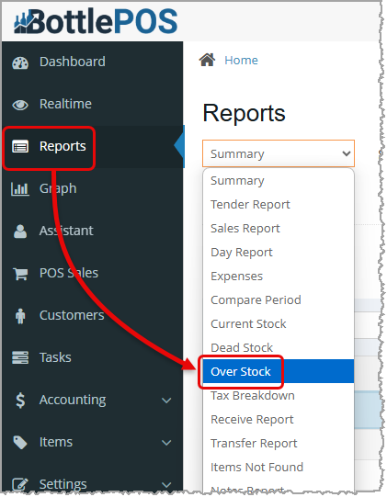Select Day Report option

(x=279, y=253)
